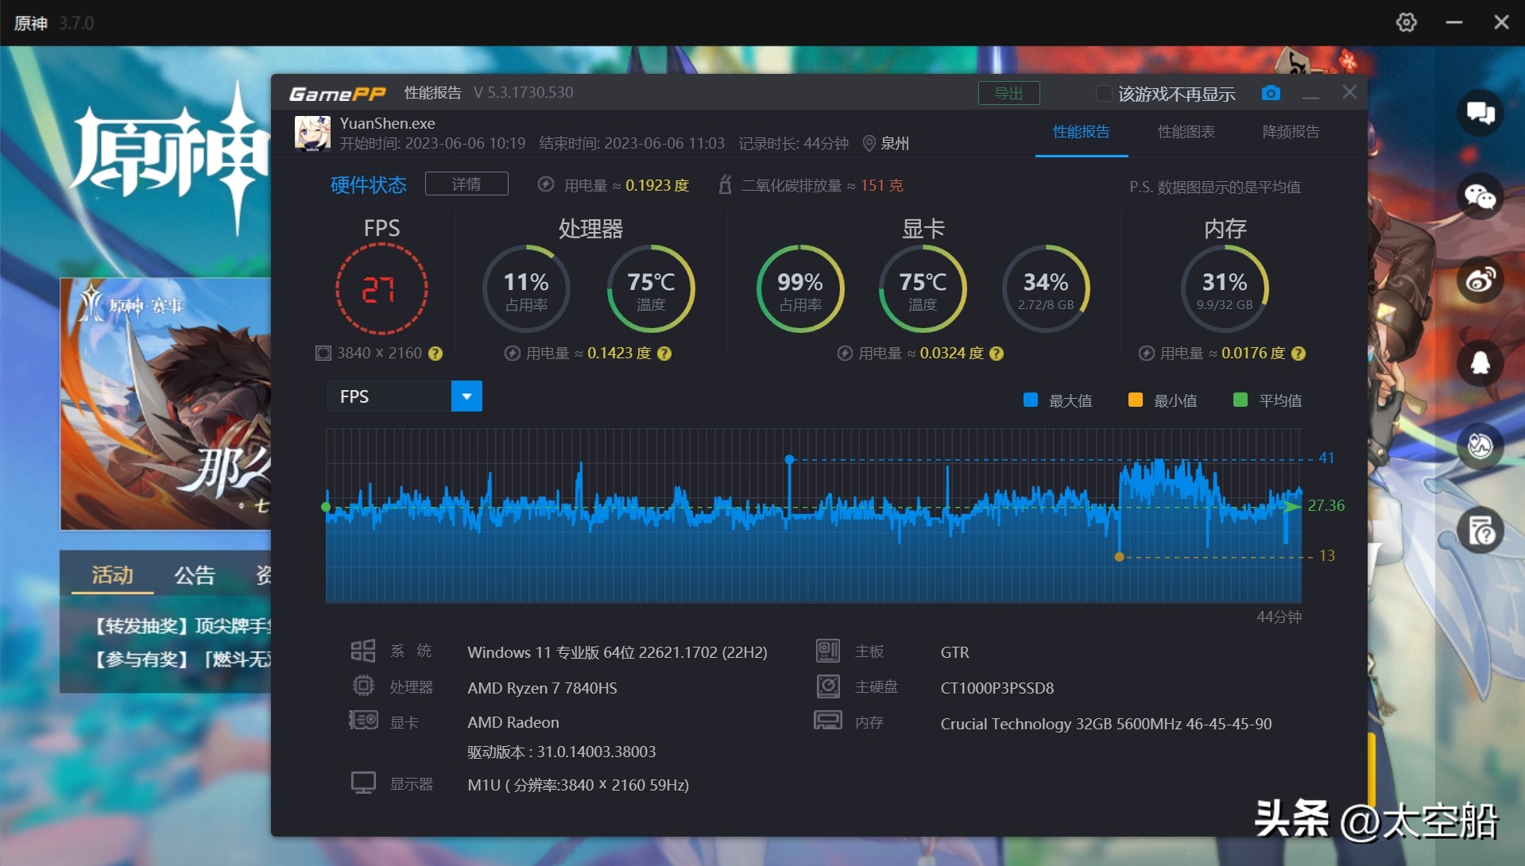This screenshot has width=1525, height=866.
Task: Click help icon next to memory power usage
Action: (x=1299, y=354)
